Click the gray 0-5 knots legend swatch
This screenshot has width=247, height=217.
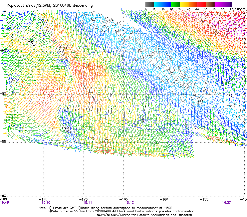click(x=150, y=4)
